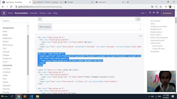Open Examples in the navbar
177x99 pixels.
(x=33, y=13)
